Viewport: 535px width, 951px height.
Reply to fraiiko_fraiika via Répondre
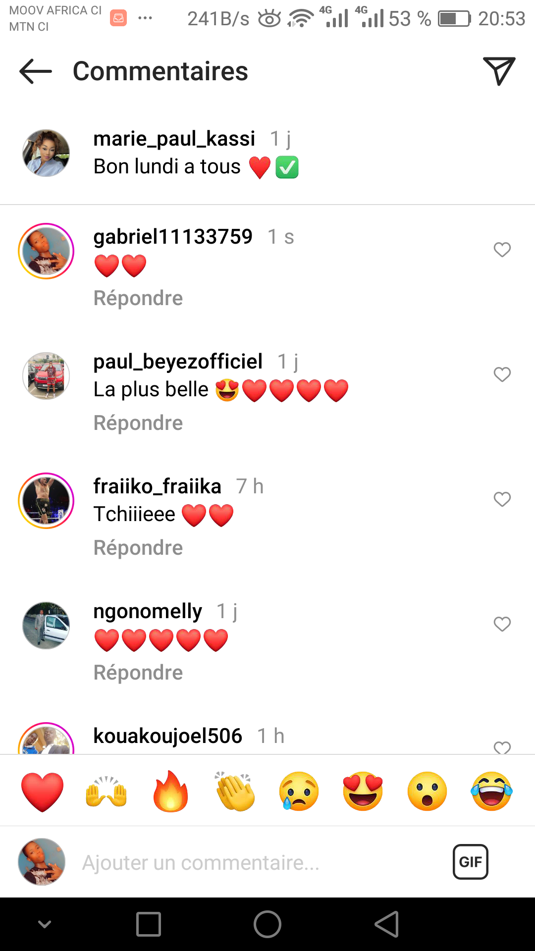(138, 548)
